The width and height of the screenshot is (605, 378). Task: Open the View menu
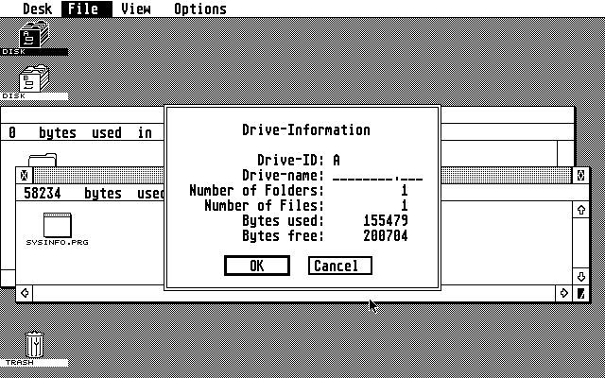click(136, 9)
